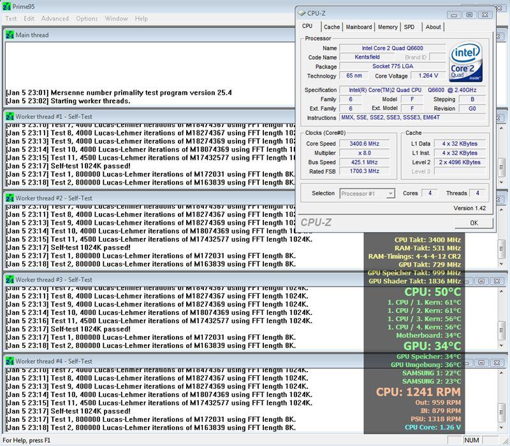The image size is (510, 446).
Task: Maximize the CPU-Z window
Action: pos(469,15)
